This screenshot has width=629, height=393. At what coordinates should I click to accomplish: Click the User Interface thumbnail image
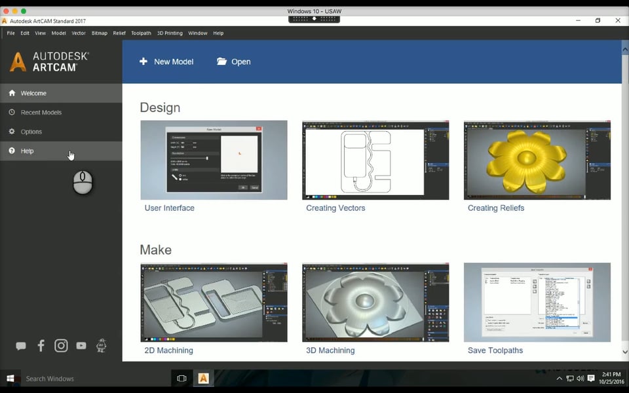coord(214,160)
